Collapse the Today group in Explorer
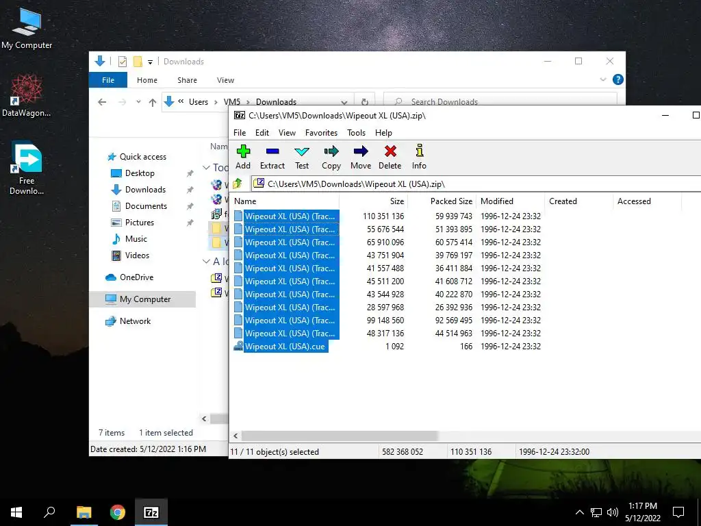Viewport: 701px width, 526px height. tap(206, 168)
